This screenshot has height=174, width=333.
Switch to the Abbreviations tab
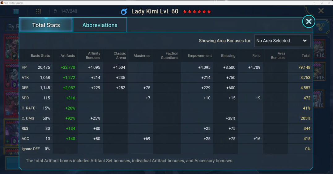(x=100, y=25)
